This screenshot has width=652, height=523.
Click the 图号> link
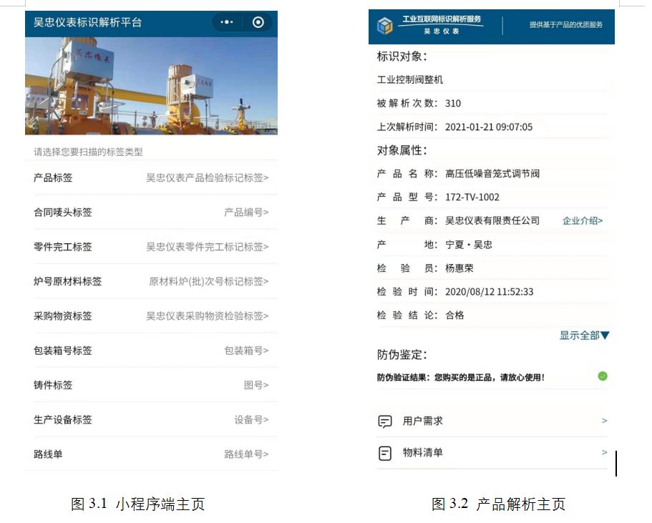tap(256, 385)
